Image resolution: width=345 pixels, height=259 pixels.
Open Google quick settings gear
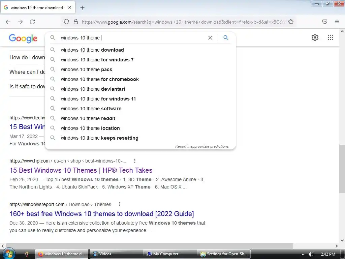pos(315,37)
